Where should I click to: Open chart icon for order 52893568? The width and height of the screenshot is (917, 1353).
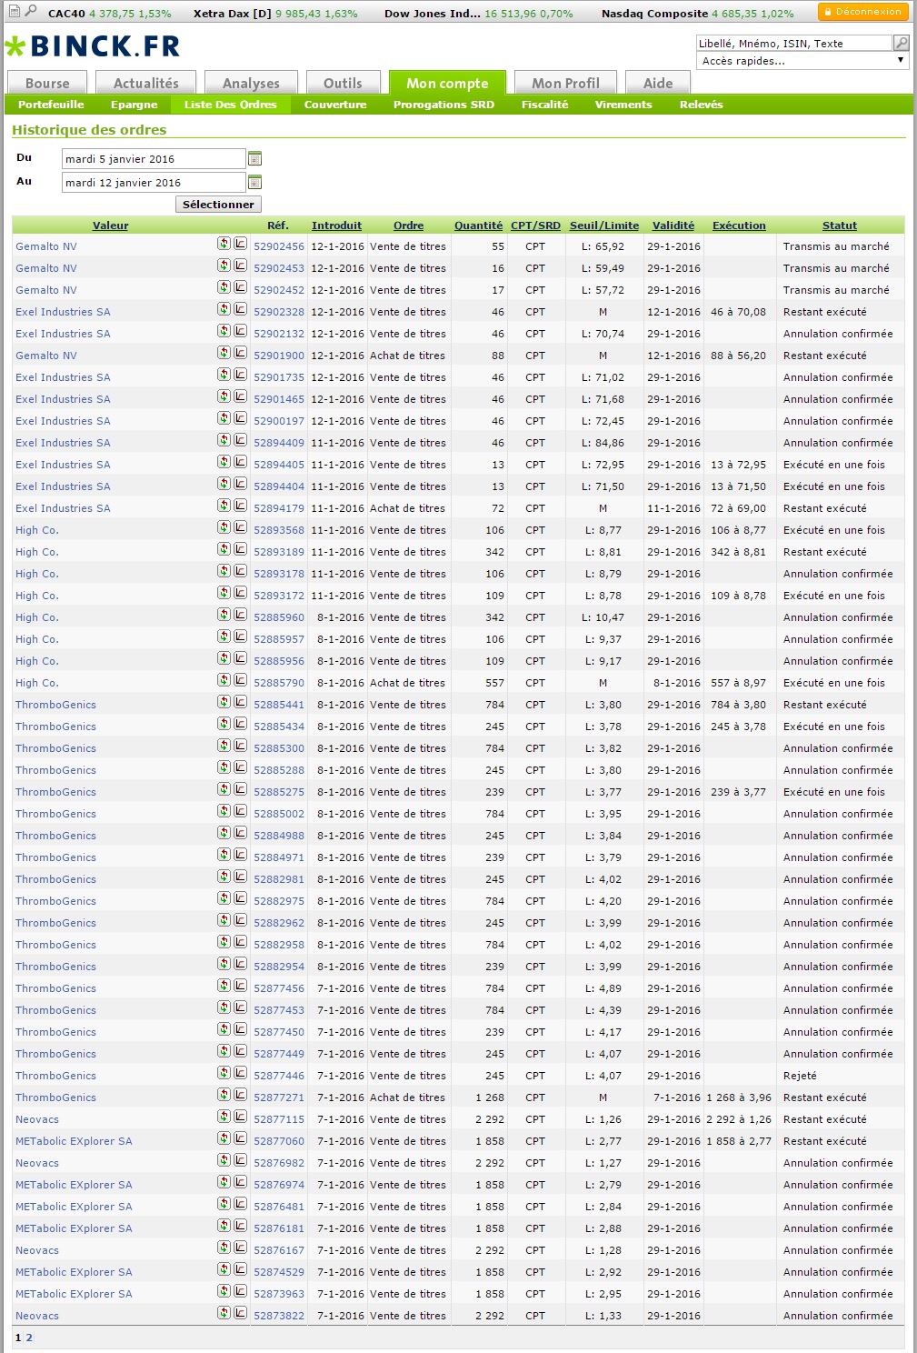point(240,527)
